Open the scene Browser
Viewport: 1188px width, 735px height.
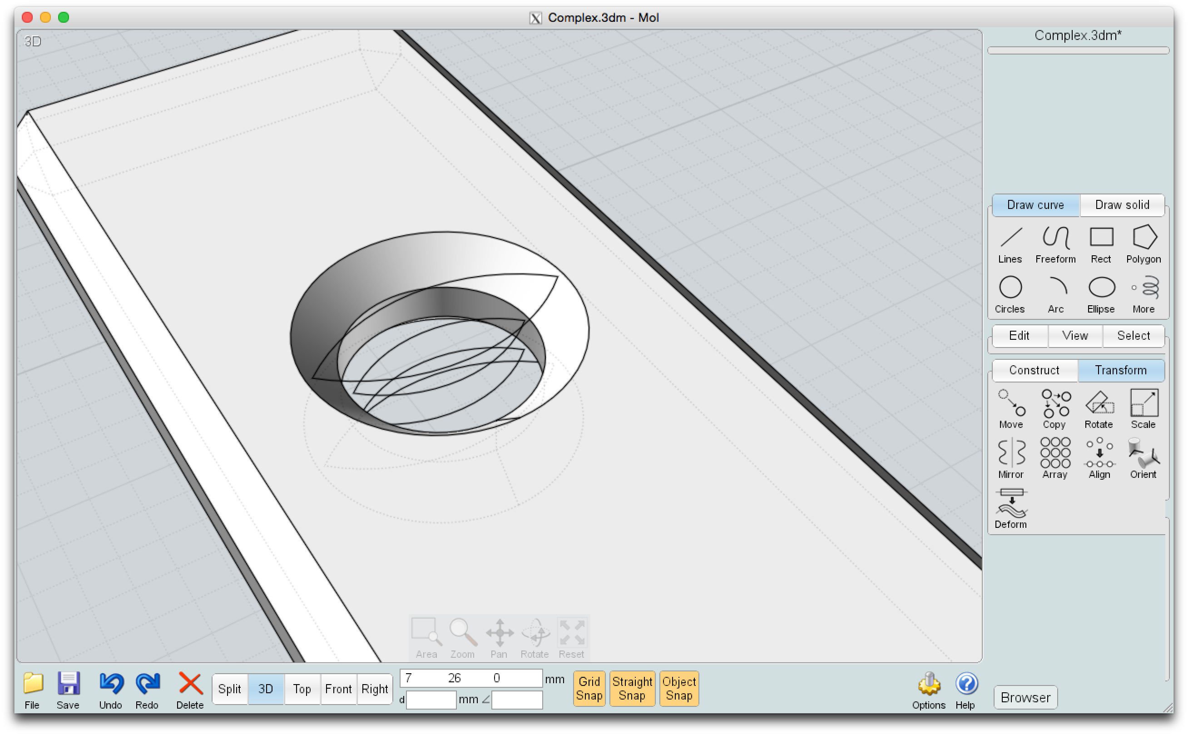point(1026,698)
